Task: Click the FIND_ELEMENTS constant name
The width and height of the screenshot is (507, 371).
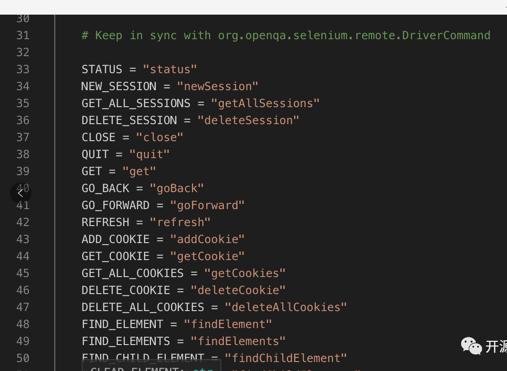Action: click(x=126, y=341)
